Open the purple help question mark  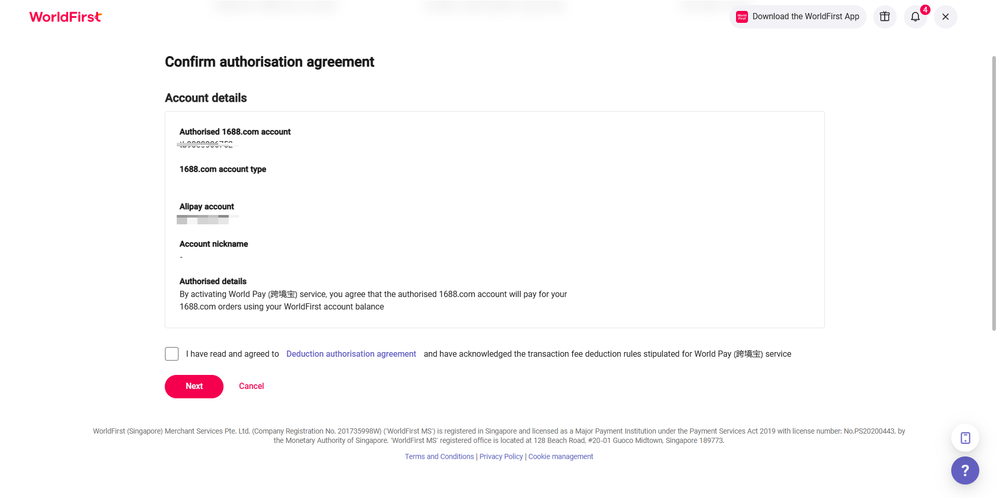pyautogui.click(x=965, y=470)
